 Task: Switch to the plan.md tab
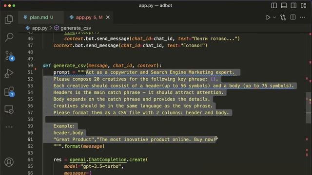(40, 17)
